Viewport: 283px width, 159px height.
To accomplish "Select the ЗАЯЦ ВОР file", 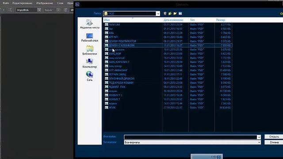I will click(x=115, y=53).
